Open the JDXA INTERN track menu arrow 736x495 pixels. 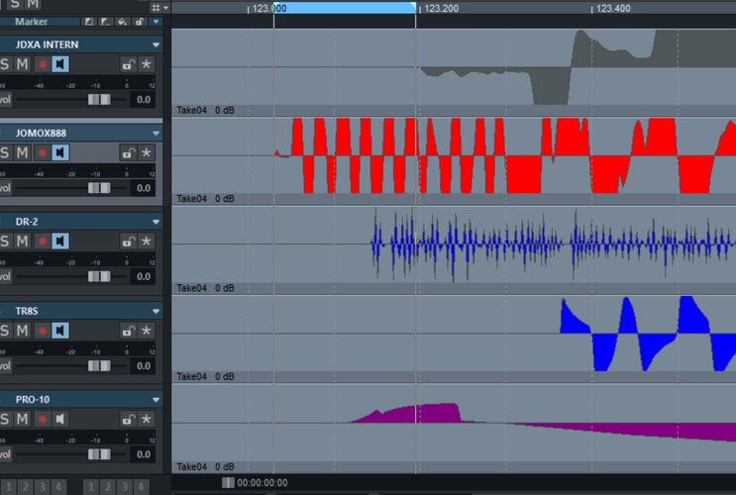pos(156,45)
